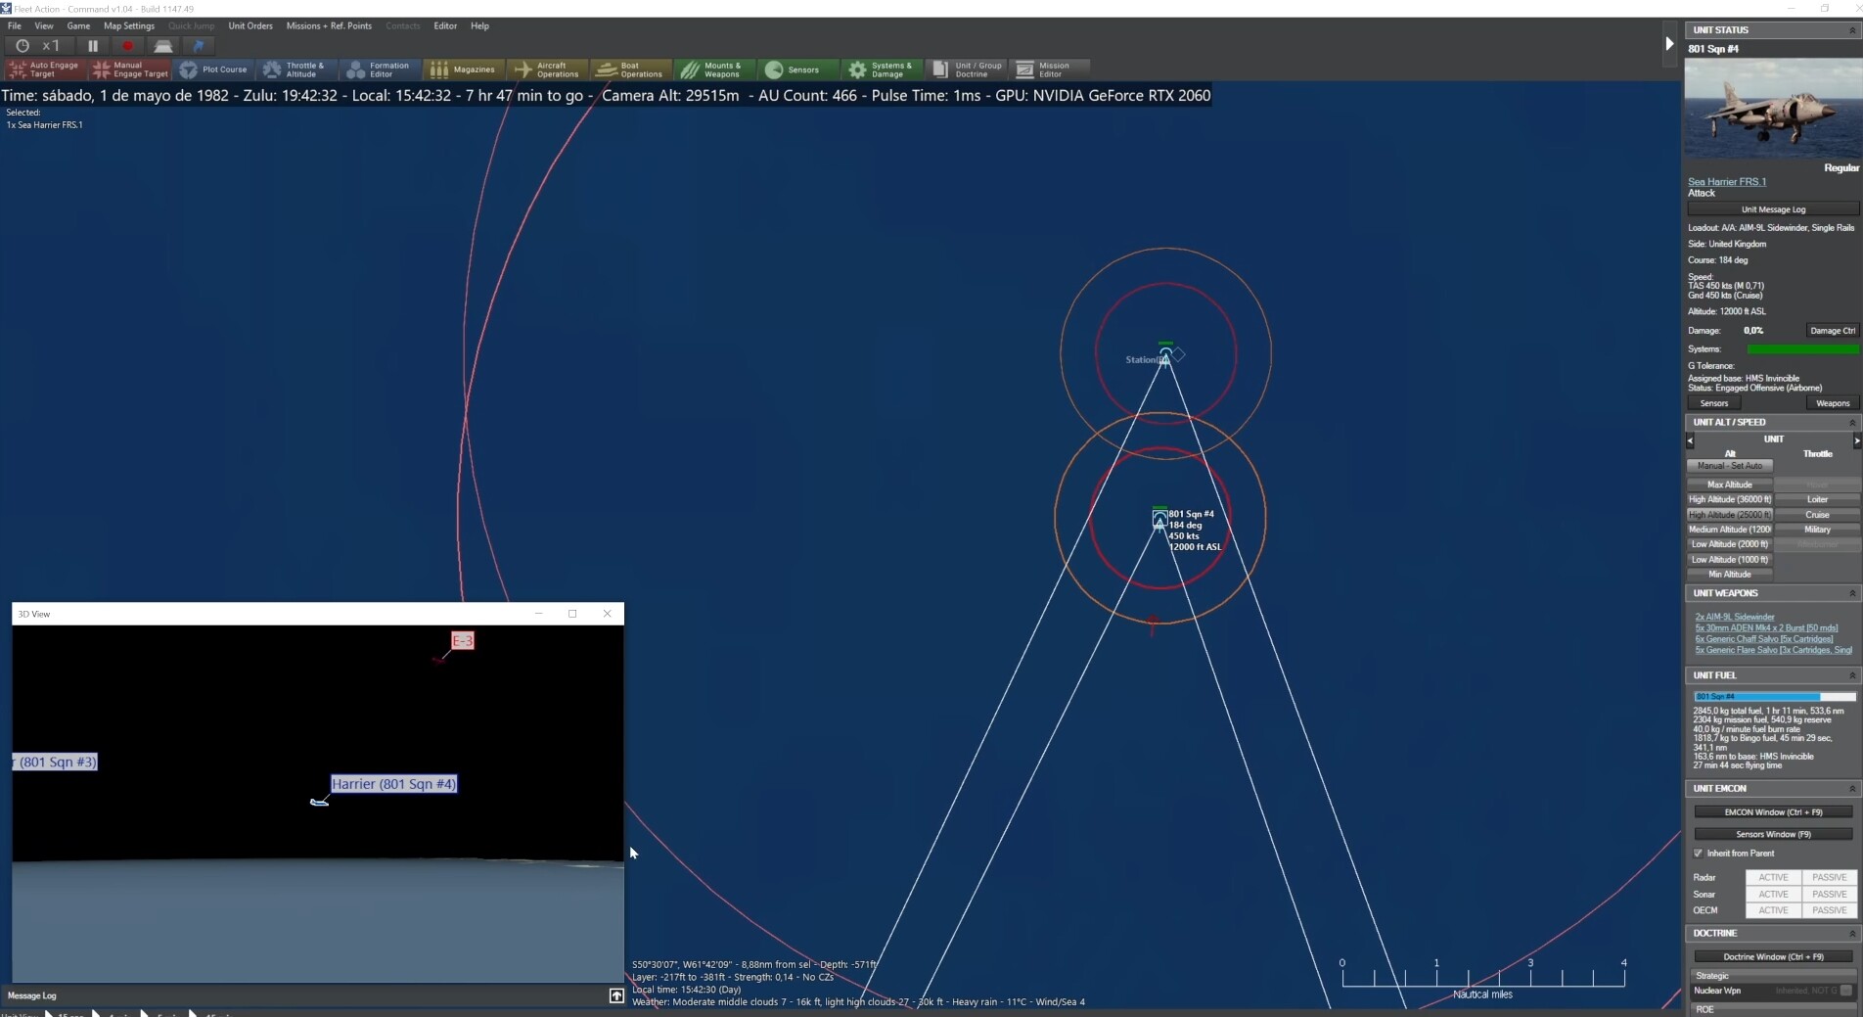The height and width of the screenshot is (1017, 1863).
Task: Set Radar to PASSIVE
Action: [1830, 878]
